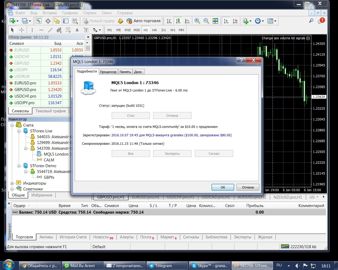Image resolution: width=338 pixels, height=270 pixels.
Task: Tile the chart windows
Action: point(215,21)
